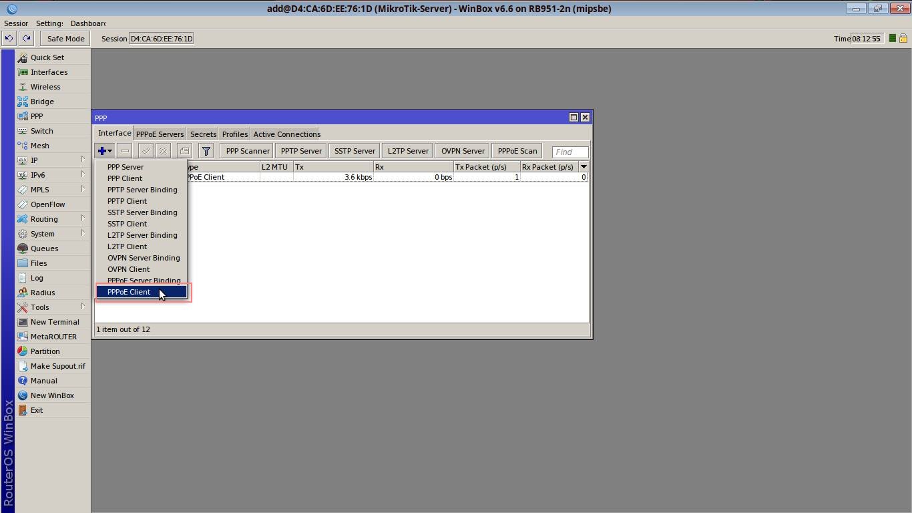This screenshot has width=912, height=513.
Task: Click the Queues sidebar icon
Action: [x=23, y=248]
